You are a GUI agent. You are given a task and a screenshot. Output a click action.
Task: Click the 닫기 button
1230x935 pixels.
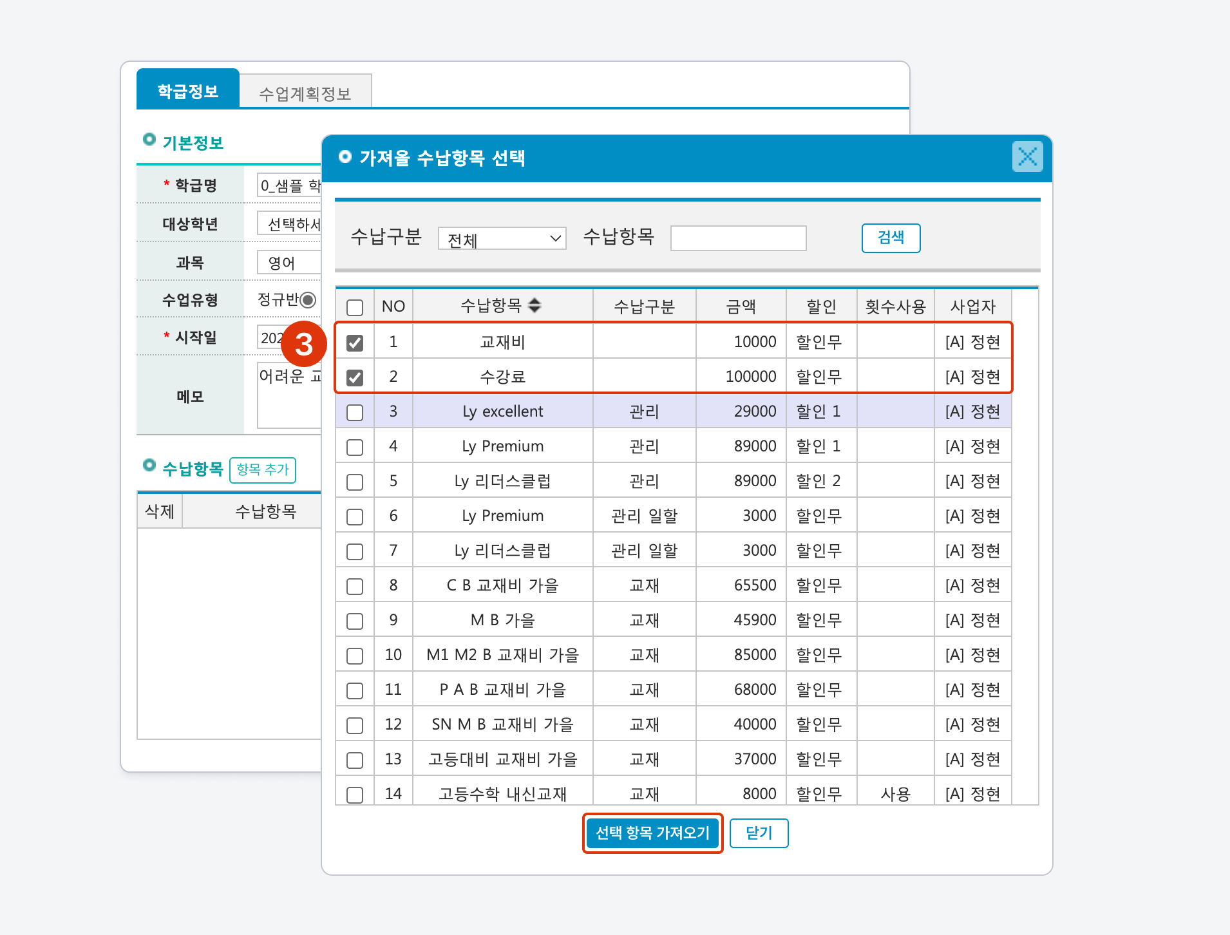(x=759, y=833)
